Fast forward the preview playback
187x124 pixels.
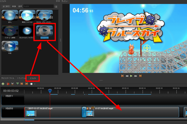pyautogui.click(x=136, y=76)
